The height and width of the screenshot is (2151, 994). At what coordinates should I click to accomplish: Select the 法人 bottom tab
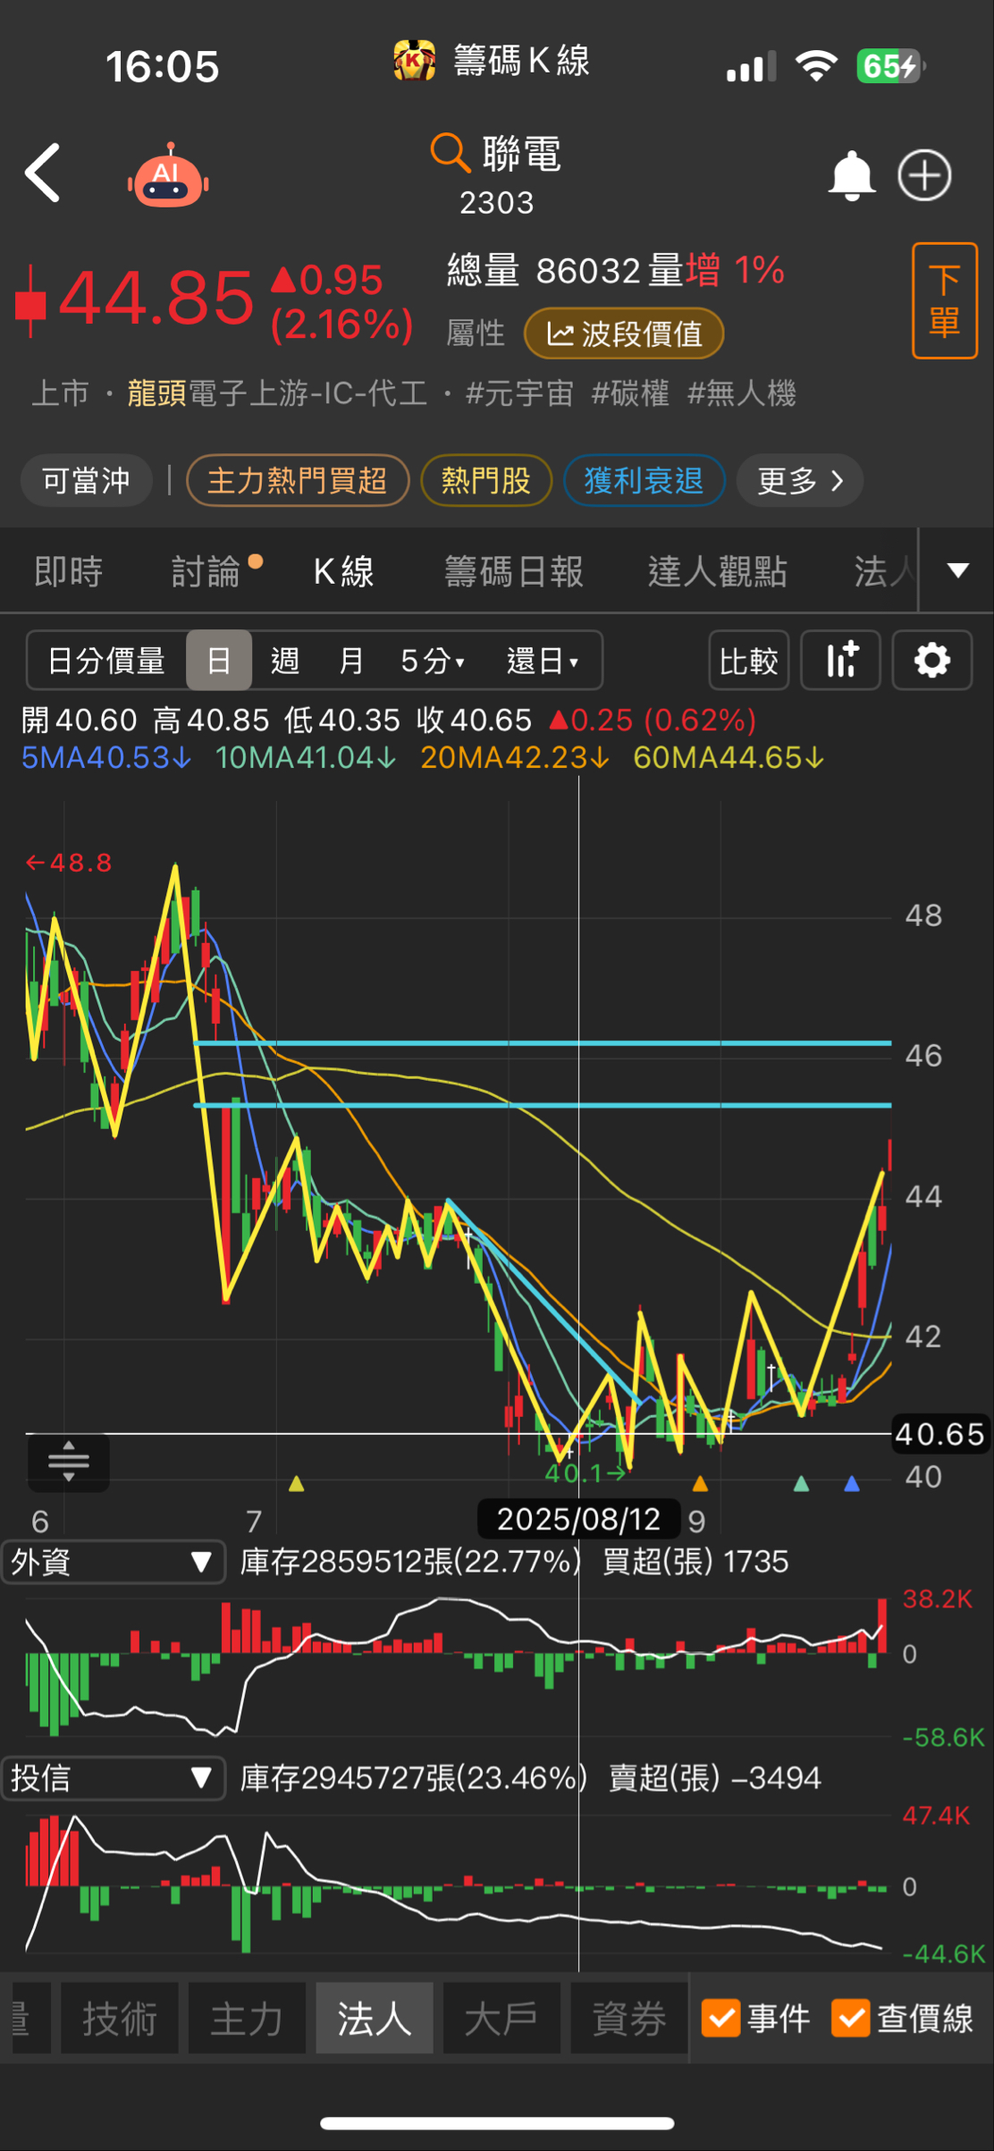tap(375, 2018)
